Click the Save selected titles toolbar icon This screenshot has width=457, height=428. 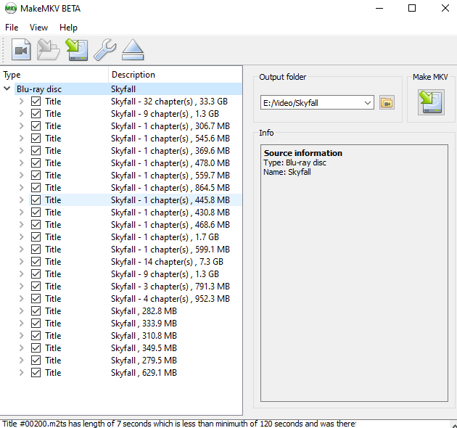point(77,49)
